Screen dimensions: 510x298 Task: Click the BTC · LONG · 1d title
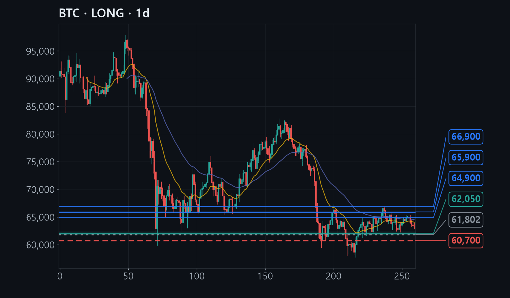(x=104, y=13)
